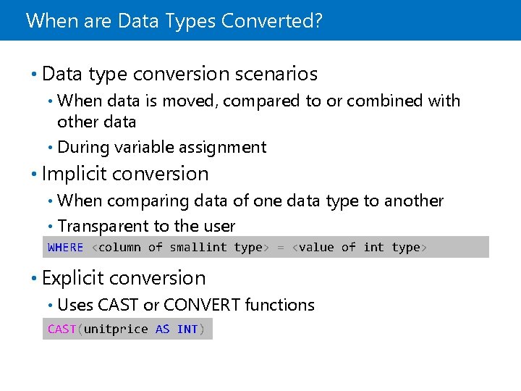The image size is (521, 391).
Task: Click the 'Transparent to the user' bullet
Action: tap(146, 227)
